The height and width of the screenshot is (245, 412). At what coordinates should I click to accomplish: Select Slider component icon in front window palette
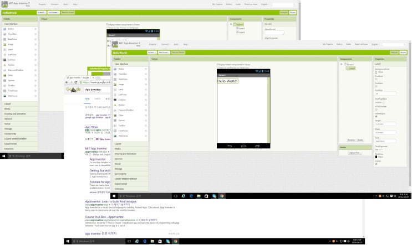[115, 115]
